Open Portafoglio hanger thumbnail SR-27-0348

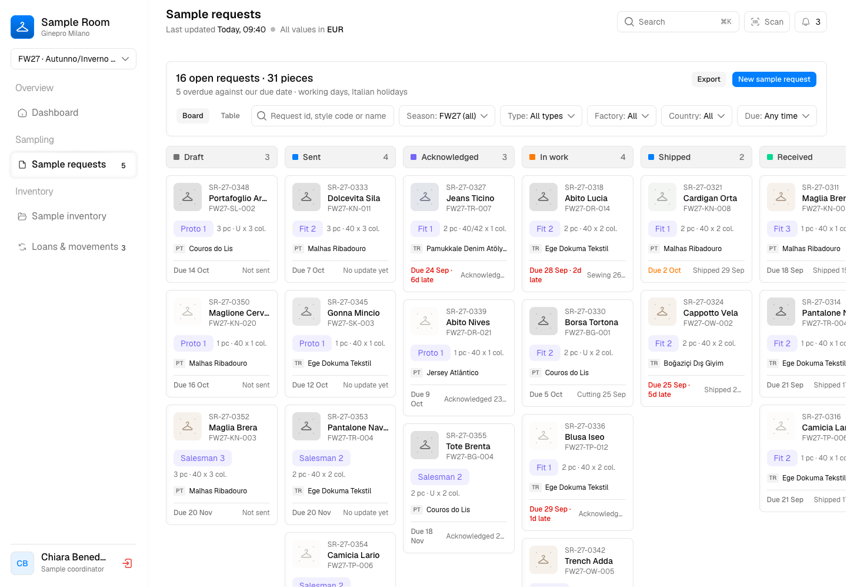(188, 197)
